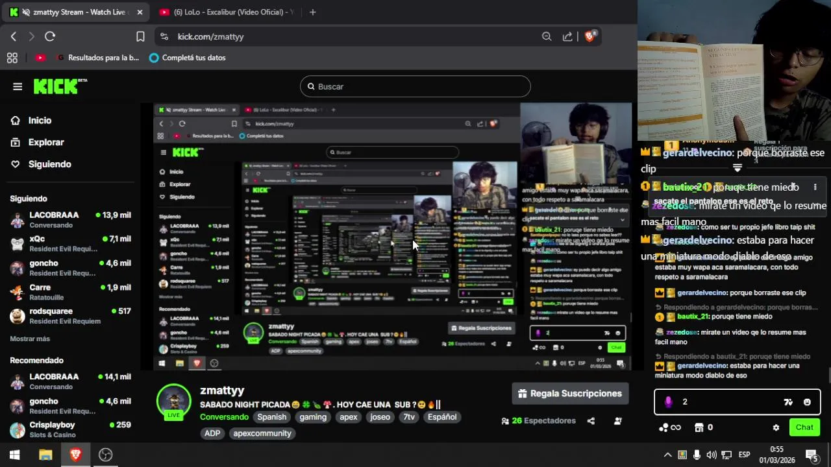Screen dimensions: 831x467
Task: Select the apexcommunity tag
Action: coord(262,433)
